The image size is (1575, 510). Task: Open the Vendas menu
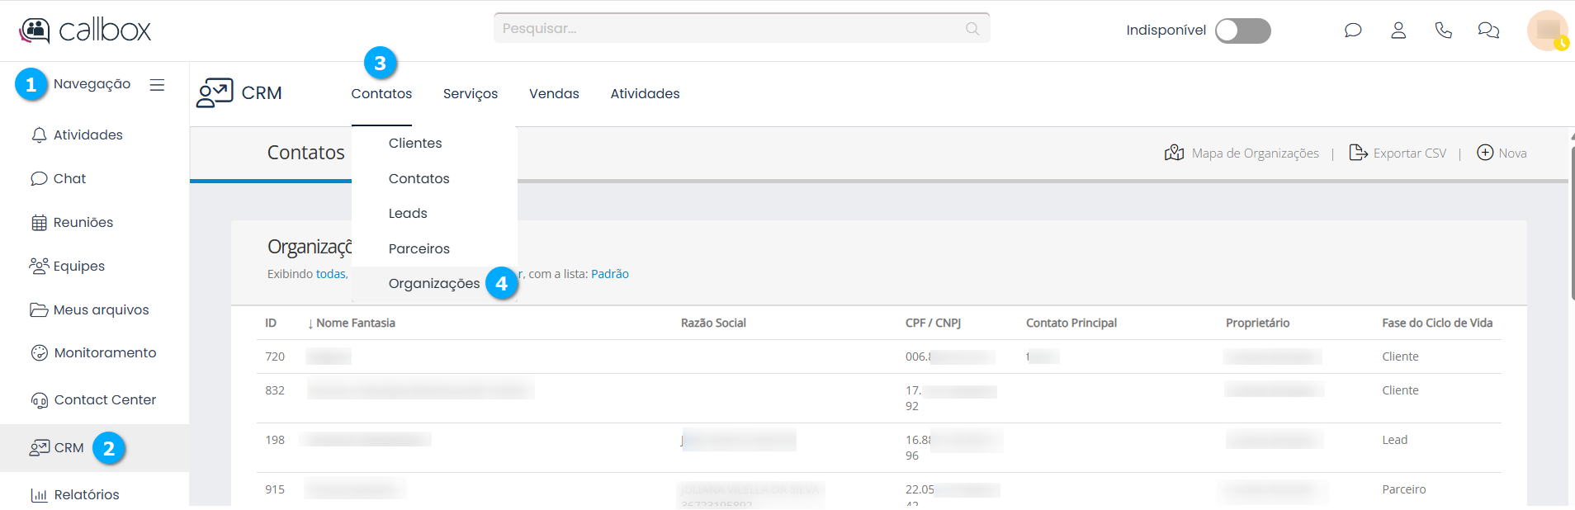point(554,94)
